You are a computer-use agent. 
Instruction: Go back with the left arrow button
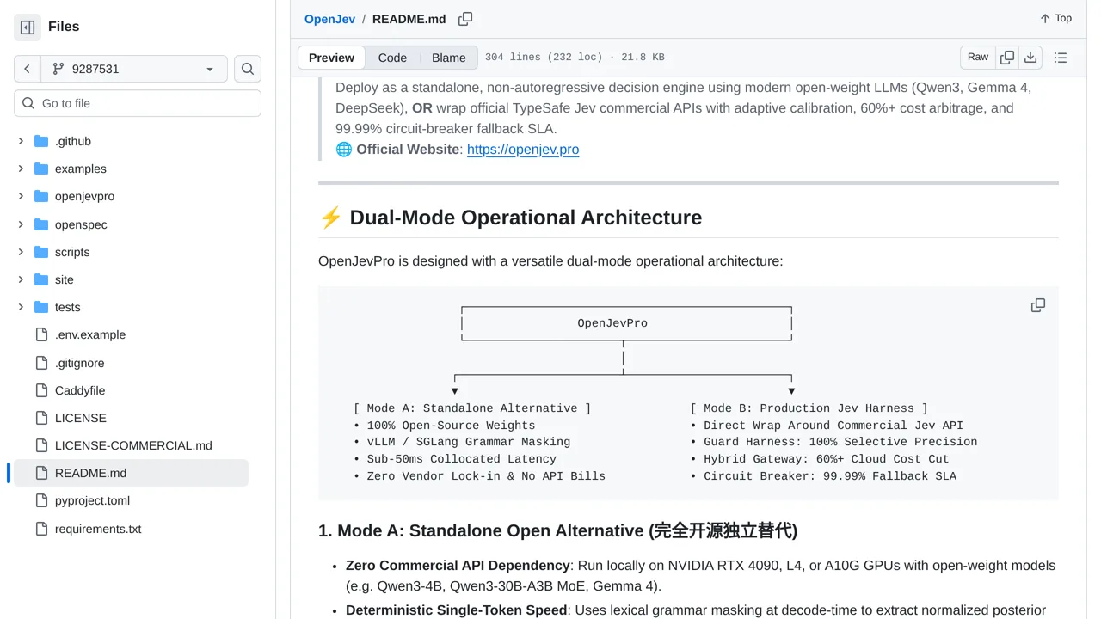27,69
